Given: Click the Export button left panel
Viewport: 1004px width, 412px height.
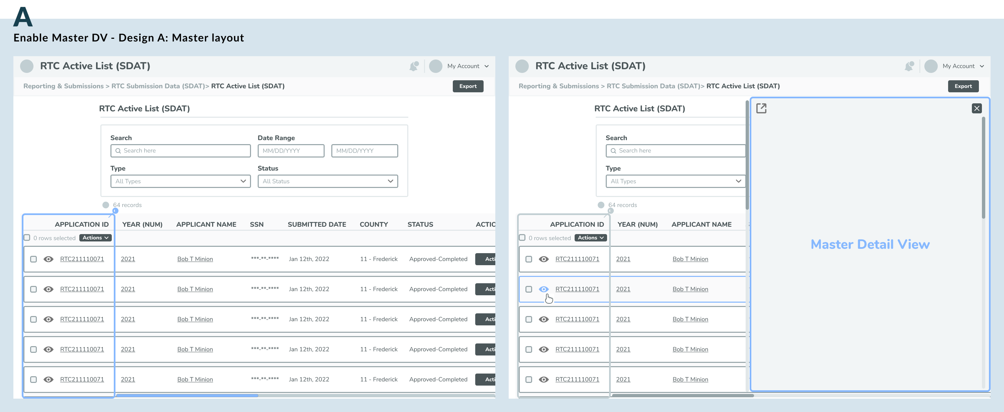Looking at the screenshot, I should [468, 86].
